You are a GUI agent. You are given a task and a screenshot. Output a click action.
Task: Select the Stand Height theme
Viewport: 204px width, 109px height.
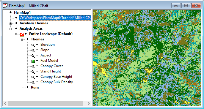tap(51, 71)
